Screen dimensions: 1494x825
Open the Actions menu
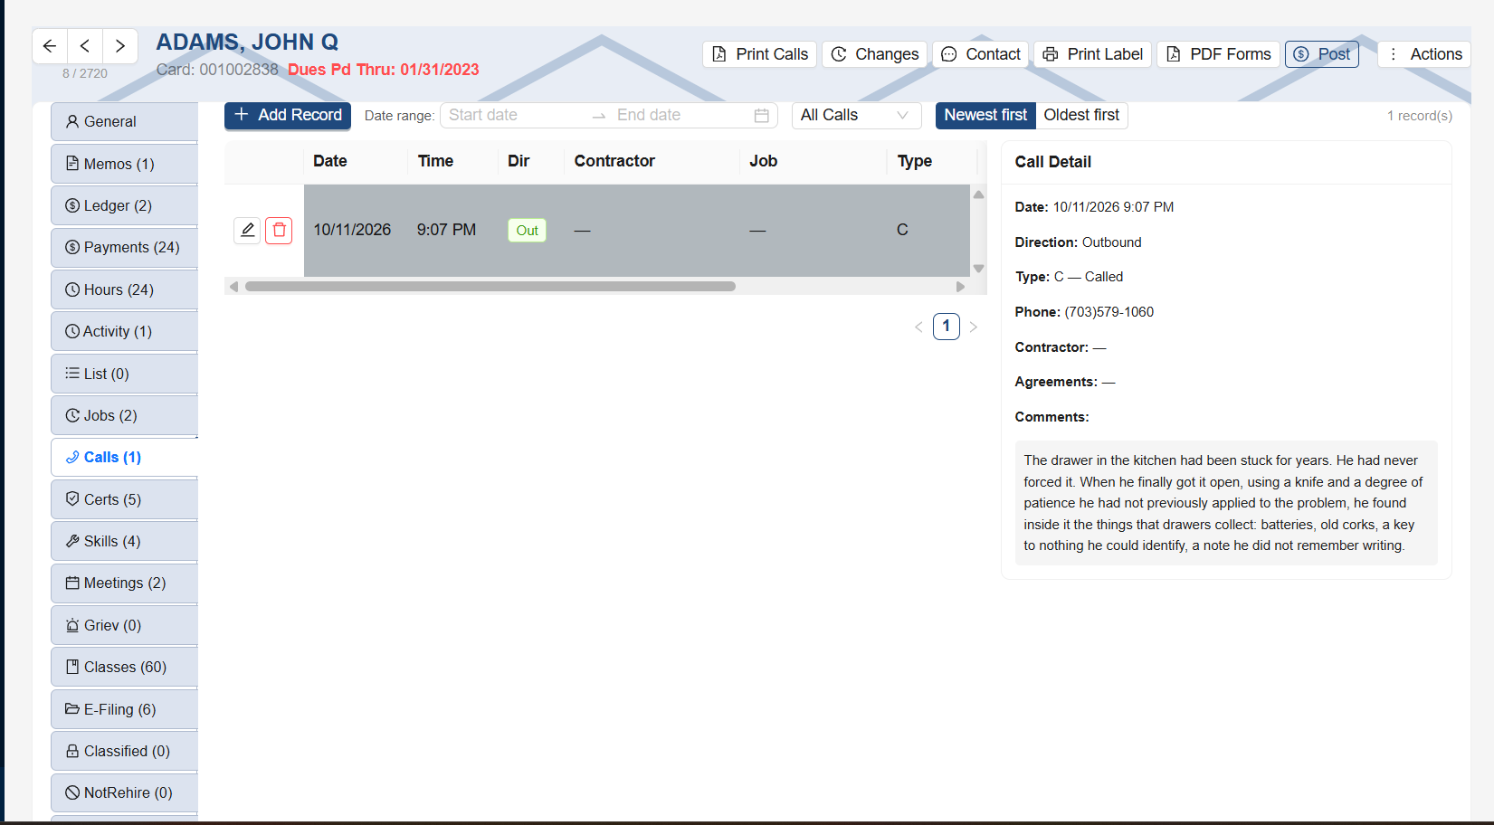tap(1424, 54)
